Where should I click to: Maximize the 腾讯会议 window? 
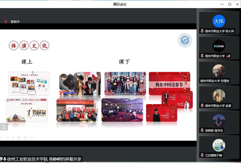pyautogui.click(x=230, y=4)
